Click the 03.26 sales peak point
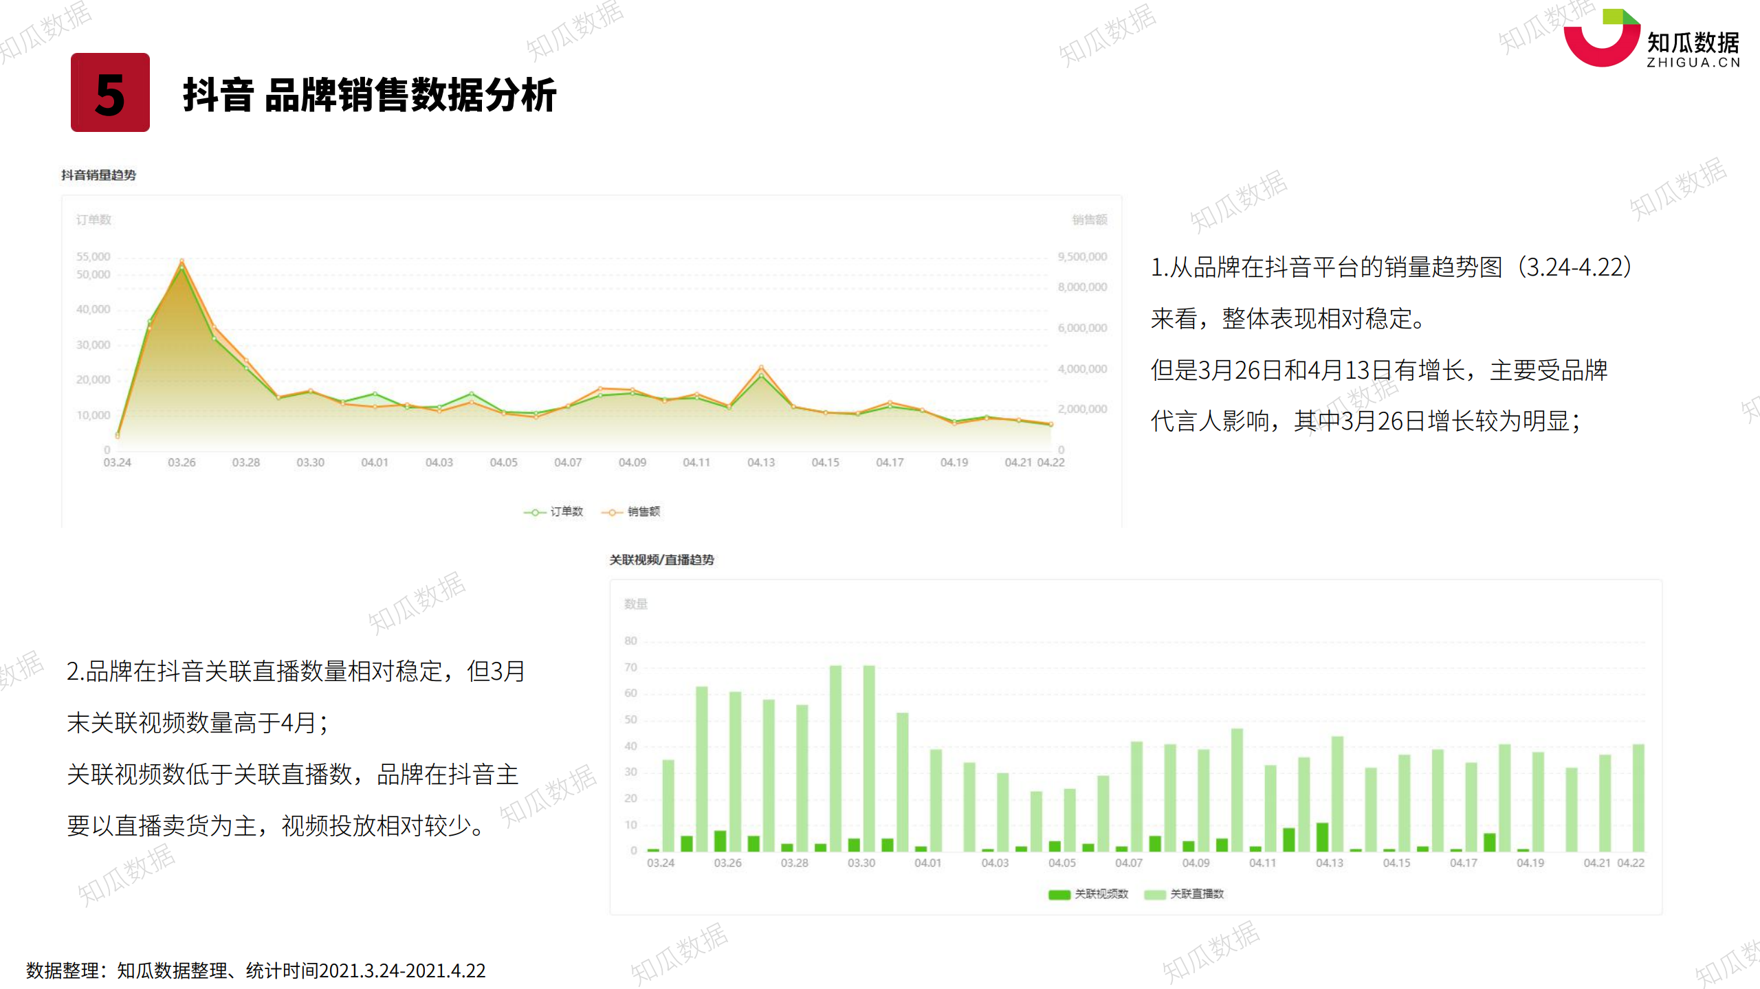Screen dimensions: 1760x989 coord(181,261)
